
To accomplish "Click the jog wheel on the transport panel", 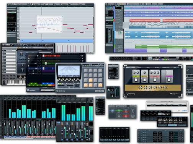I will (150, 58).
